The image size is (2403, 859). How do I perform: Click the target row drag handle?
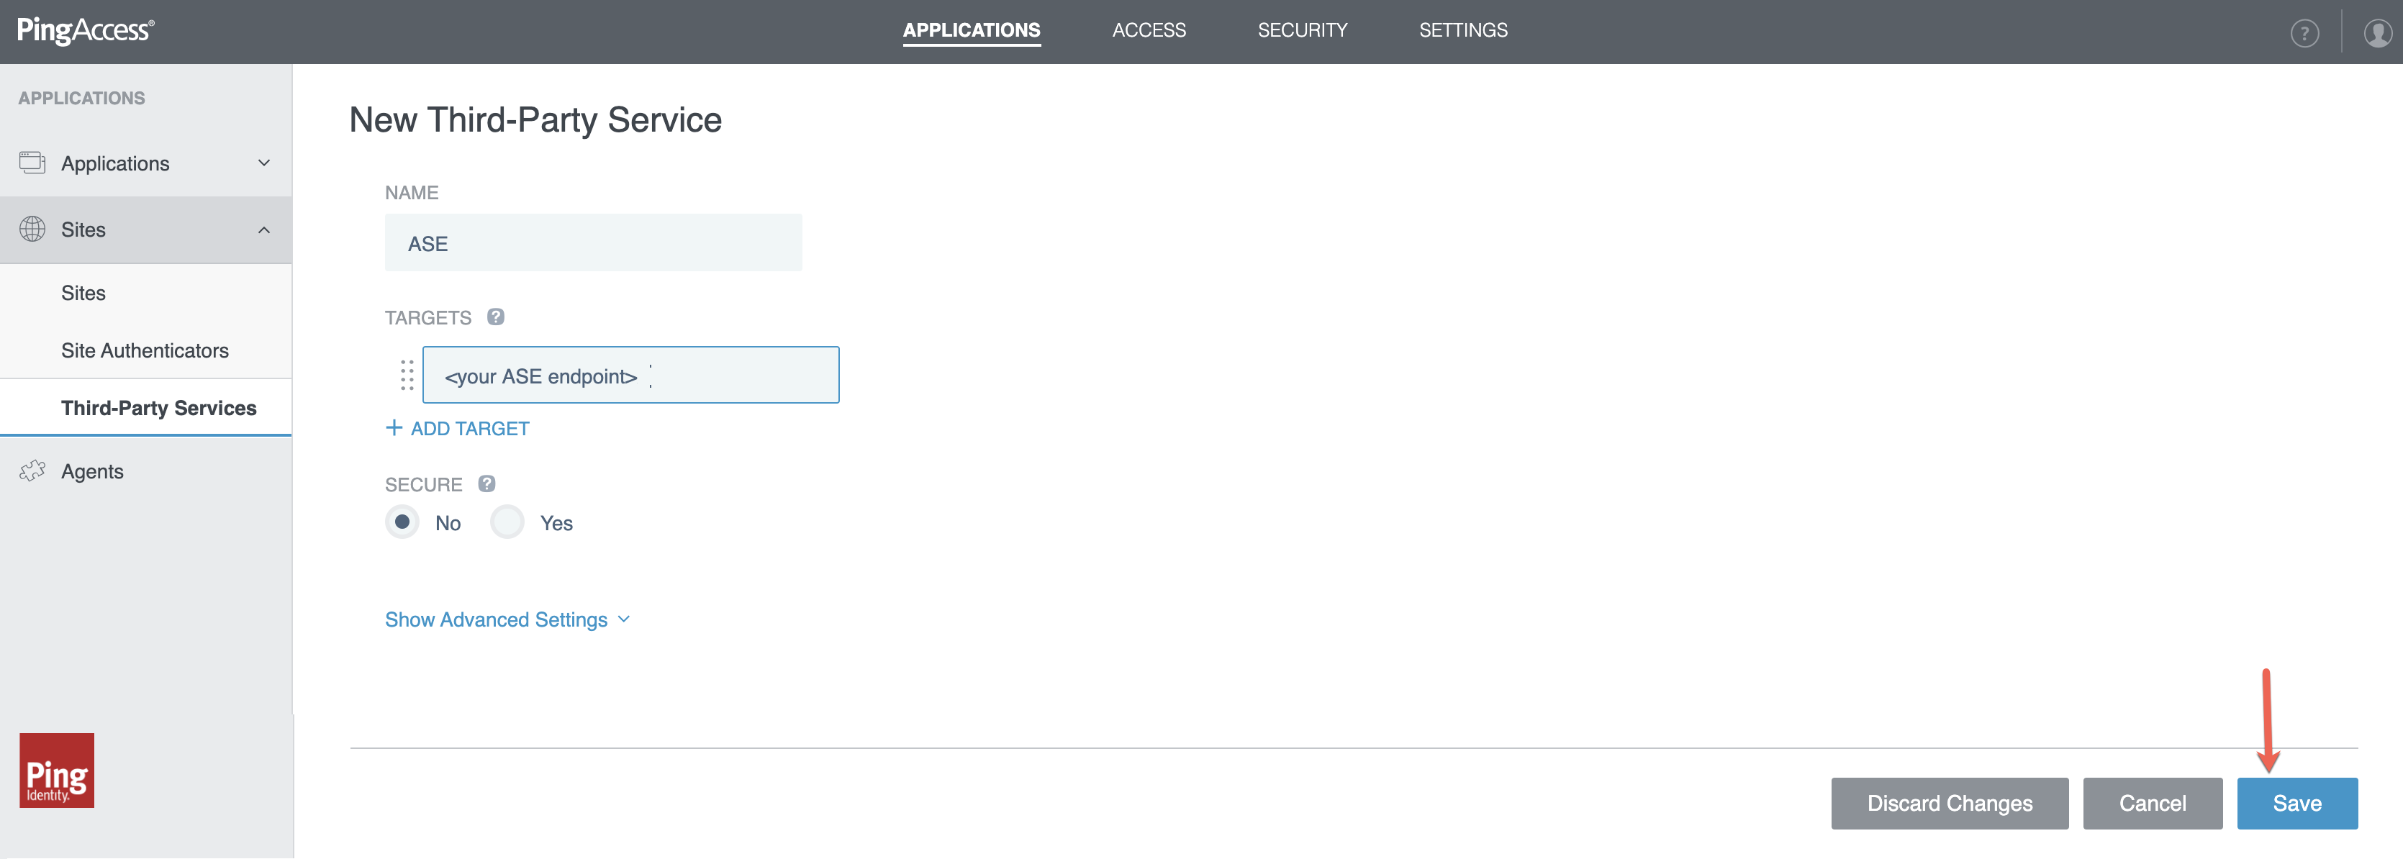pyautogui.click(x=407, y=375)
